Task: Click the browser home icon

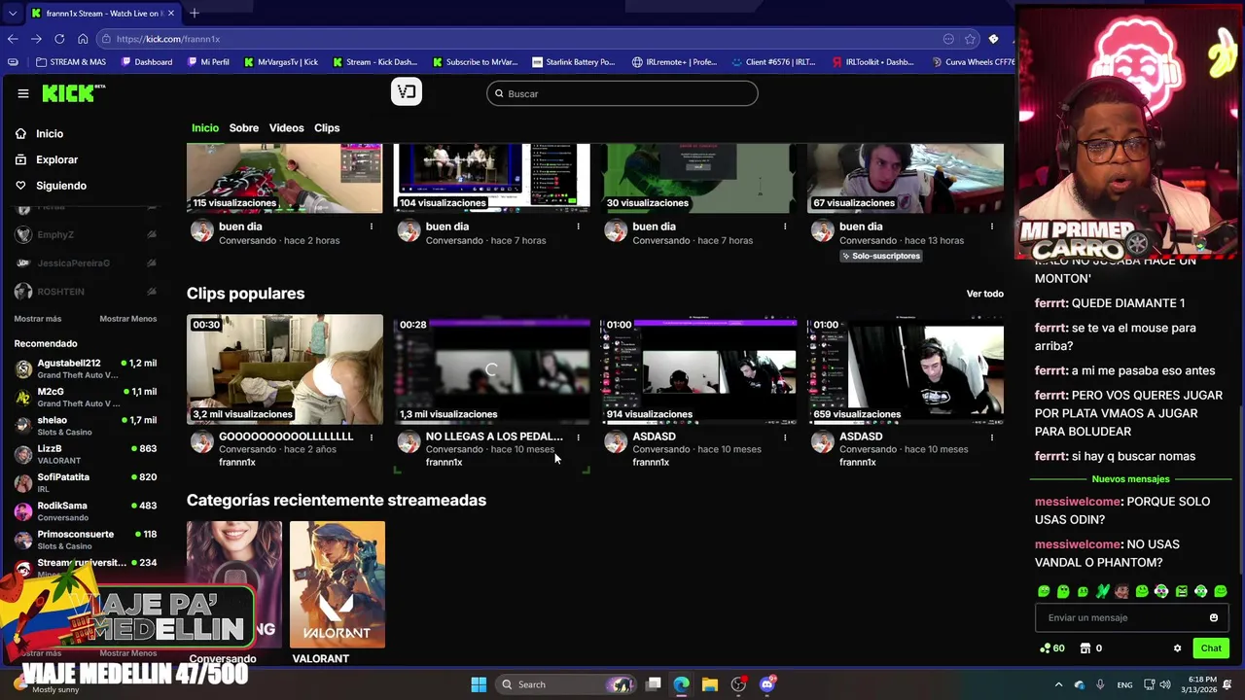Action: (x=83, y=39)
